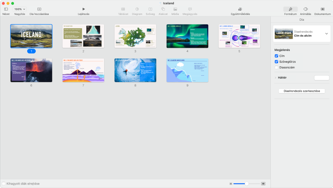
Task: Click the Diagram chart icon
Action: [137, 9]
